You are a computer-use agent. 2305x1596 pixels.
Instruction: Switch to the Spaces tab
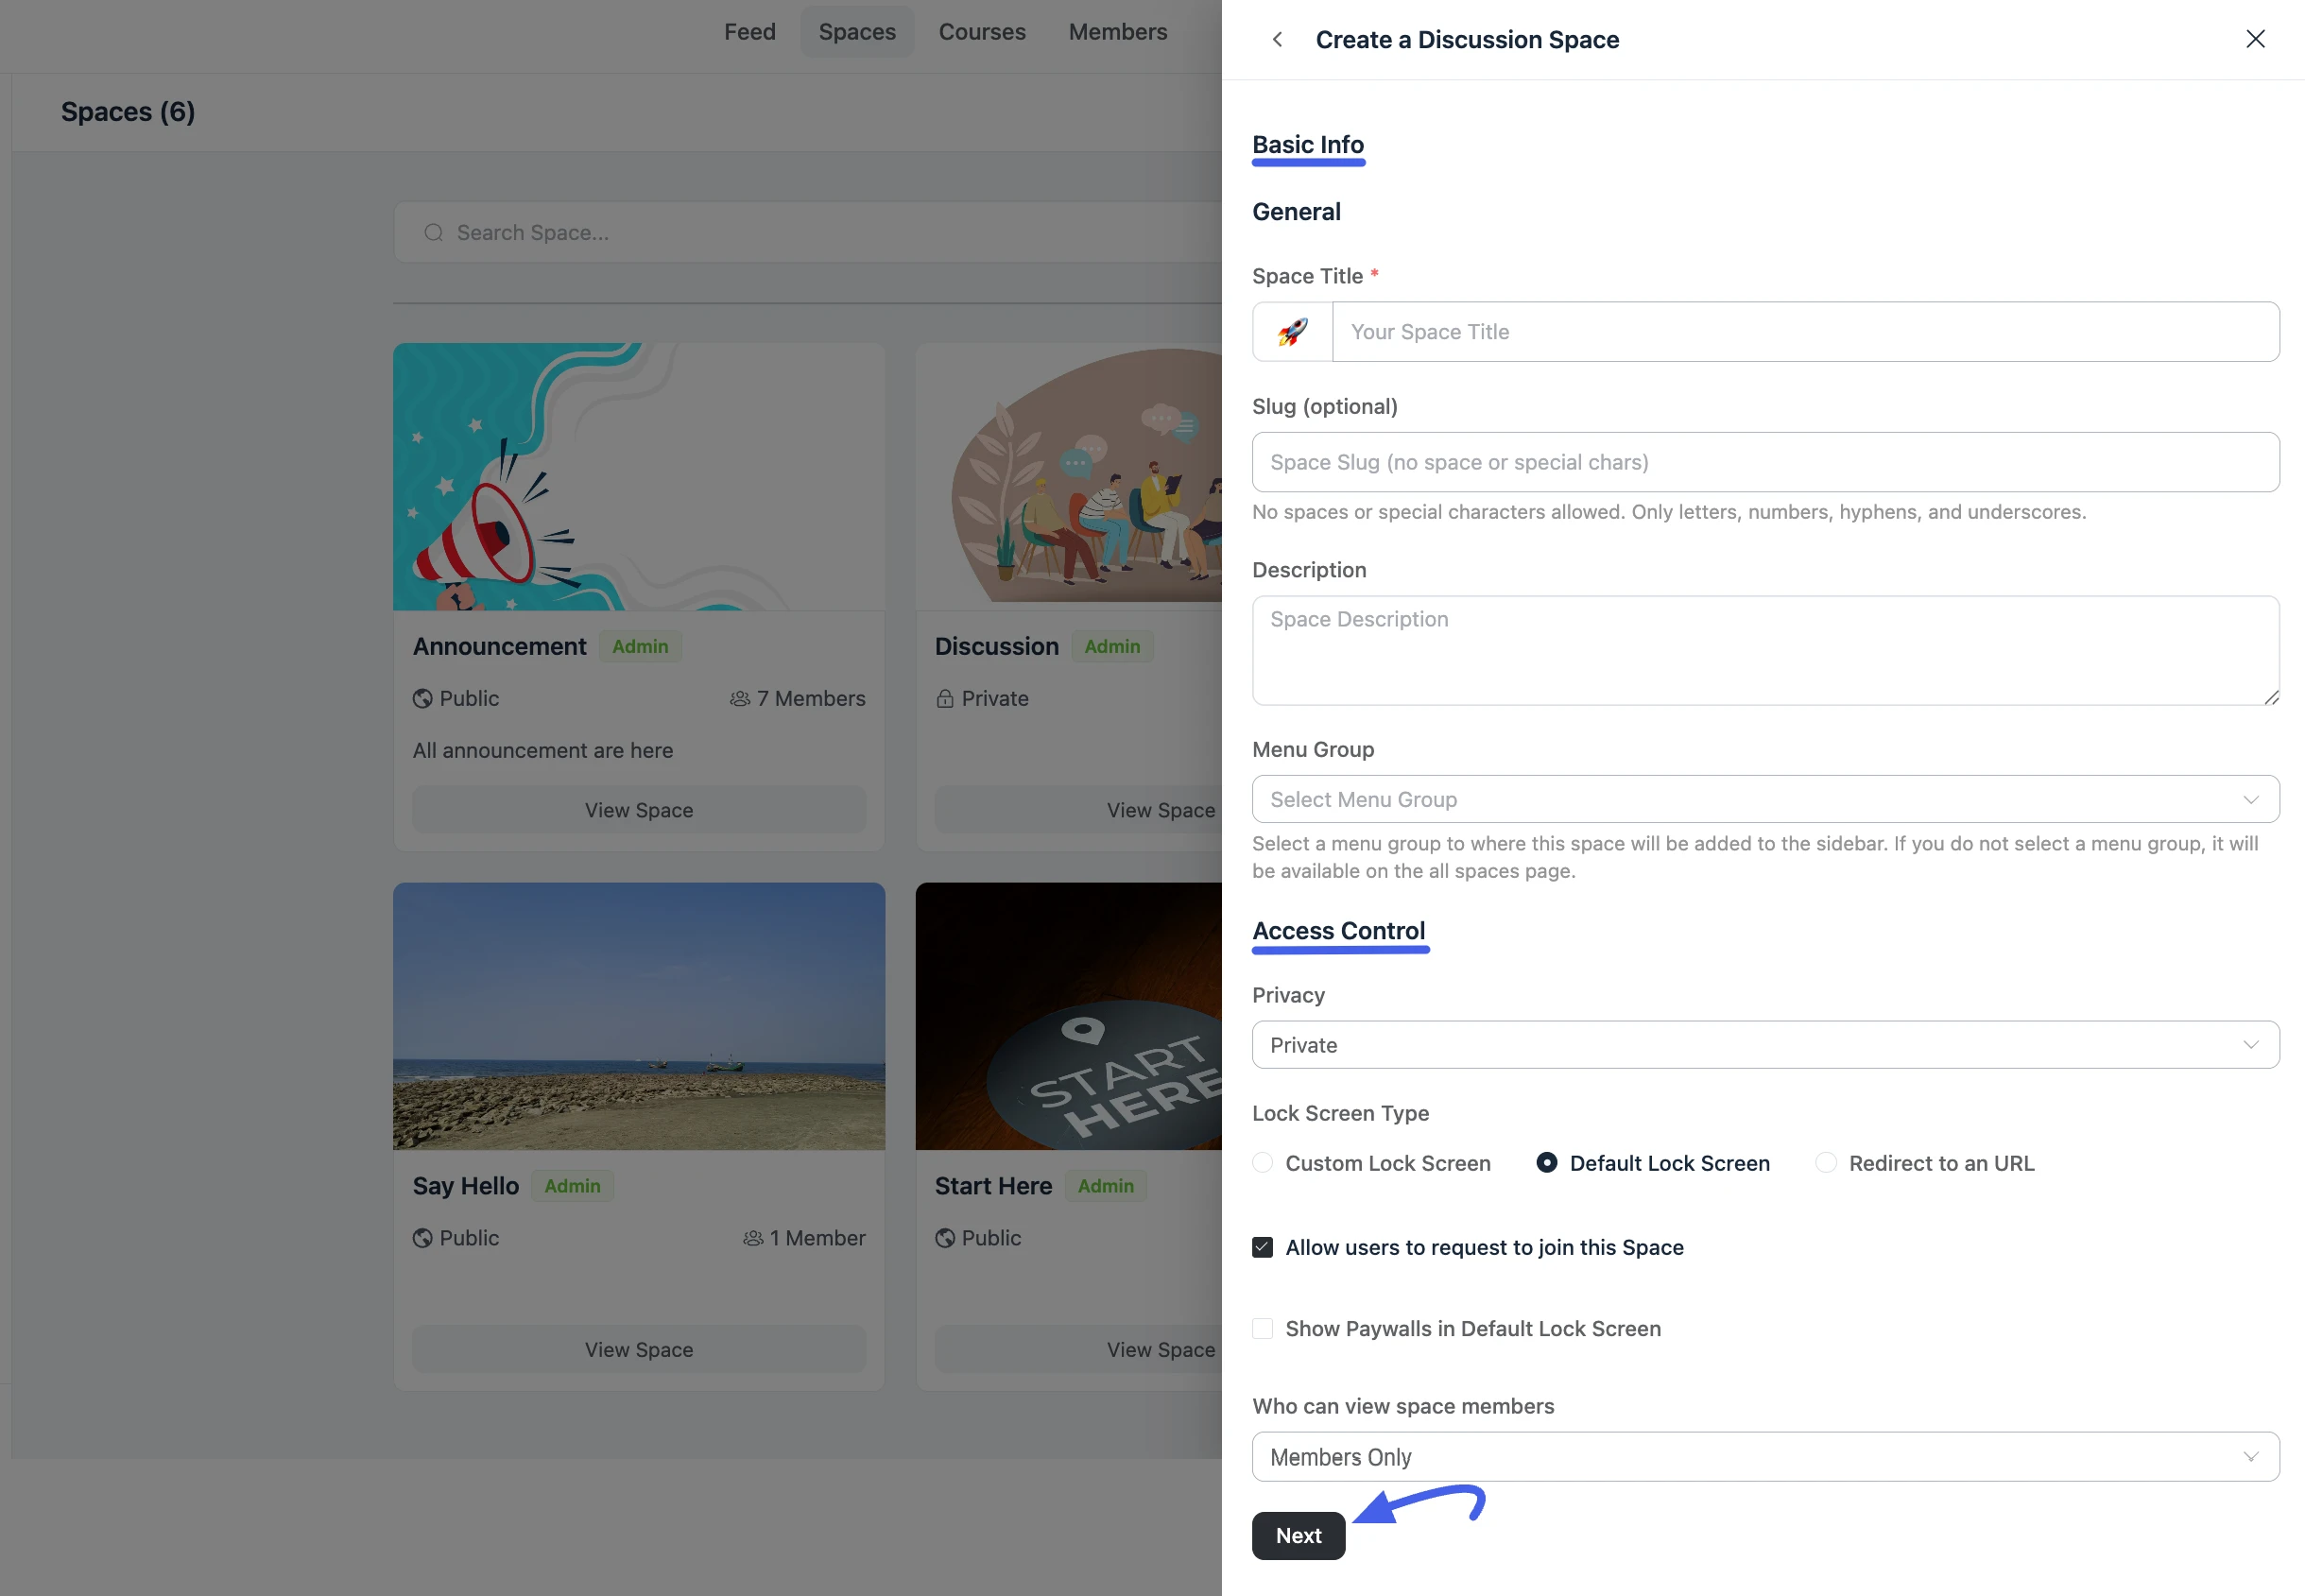(x=857, y=32)
